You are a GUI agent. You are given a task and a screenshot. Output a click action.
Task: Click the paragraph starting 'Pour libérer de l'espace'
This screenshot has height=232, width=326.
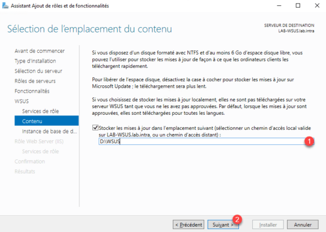(x=193, y=83)
